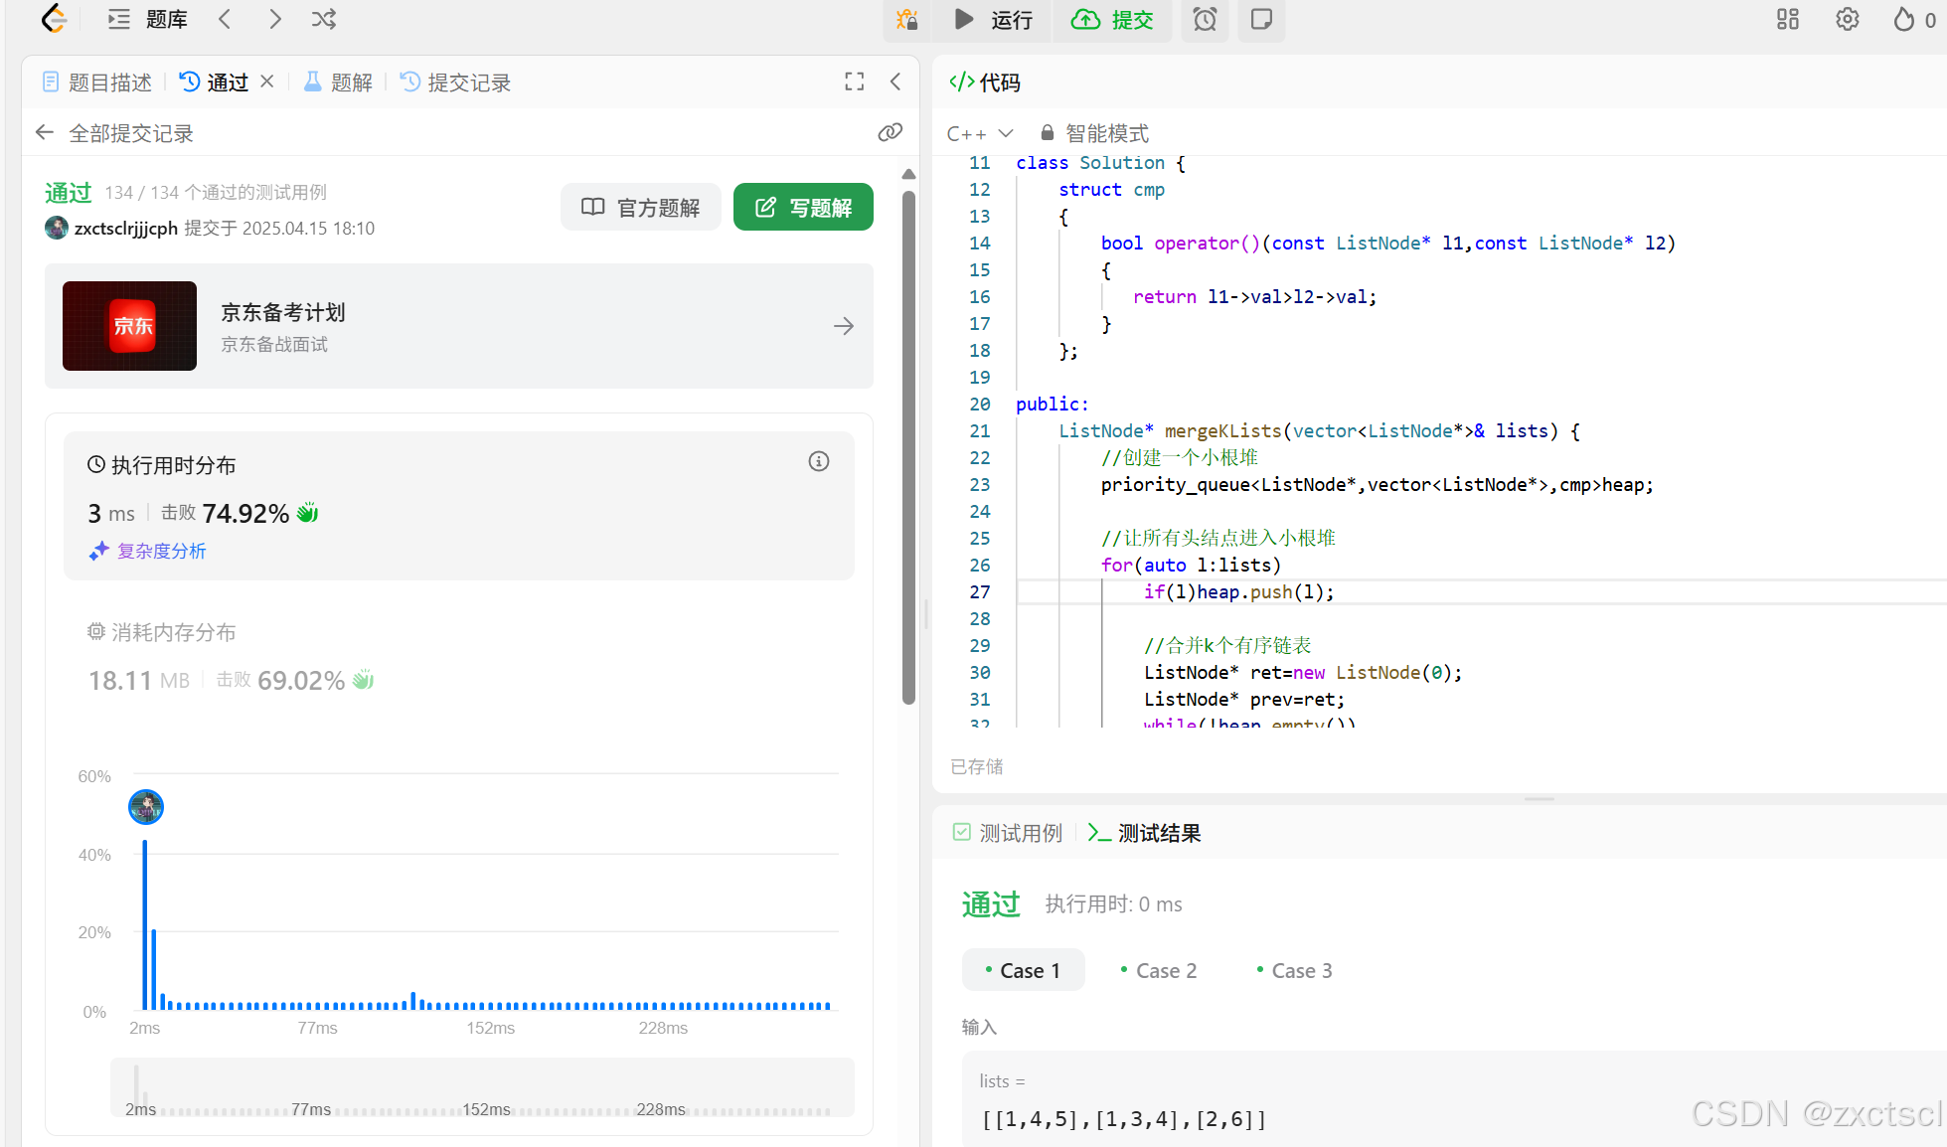
Task: Select Case 3 test case
Action: pyautogui.click(x=1294, y=970)
